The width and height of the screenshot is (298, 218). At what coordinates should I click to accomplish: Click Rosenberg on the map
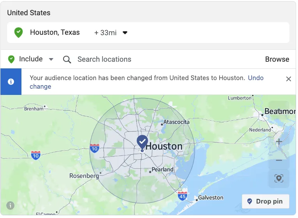(84, 176)
